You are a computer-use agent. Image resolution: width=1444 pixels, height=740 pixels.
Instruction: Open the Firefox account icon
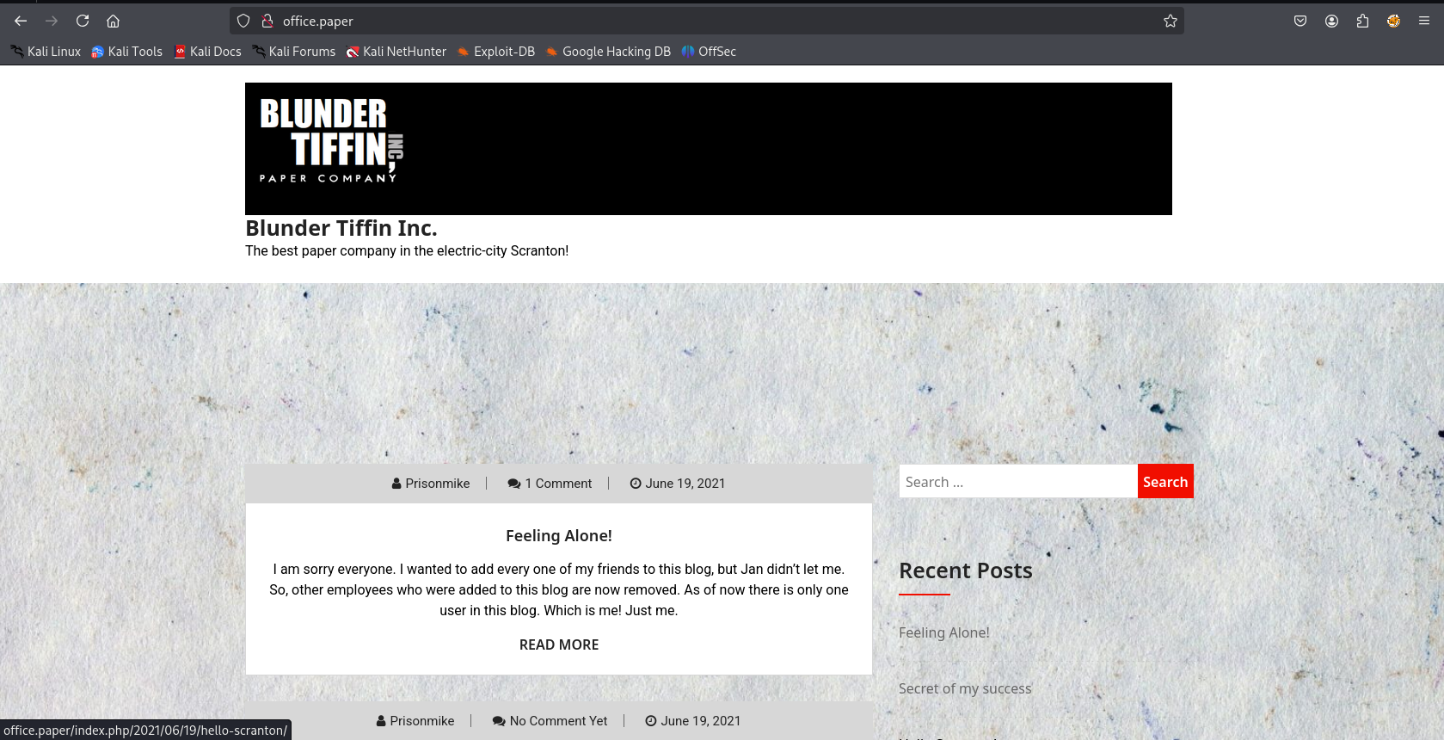1331,21
